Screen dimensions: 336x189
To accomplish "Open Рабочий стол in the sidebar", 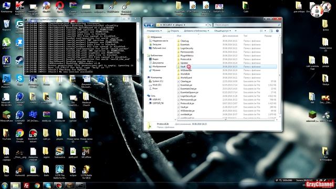I will click(x=157, y=48).
